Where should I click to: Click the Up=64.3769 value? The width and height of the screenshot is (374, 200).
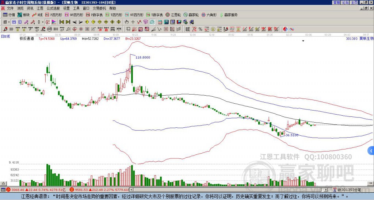68,38
